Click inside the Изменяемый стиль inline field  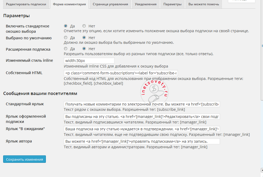click(x=89, y=60)
